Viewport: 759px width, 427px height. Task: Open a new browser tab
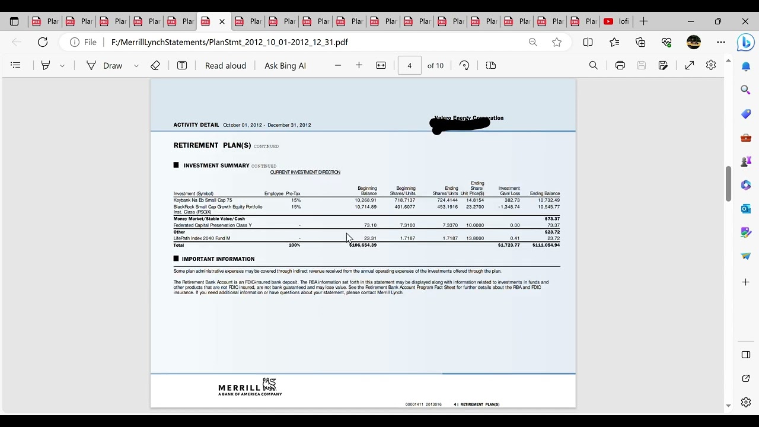643,21
